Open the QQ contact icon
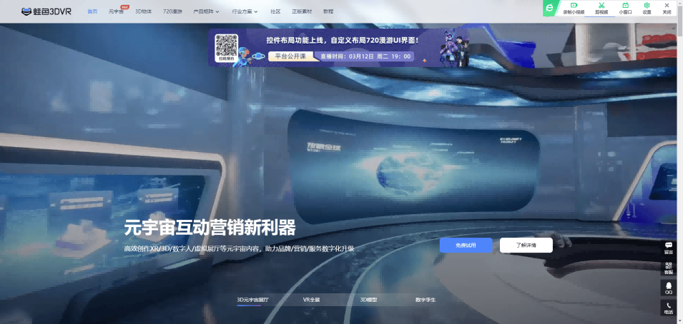 coord(668,288)
